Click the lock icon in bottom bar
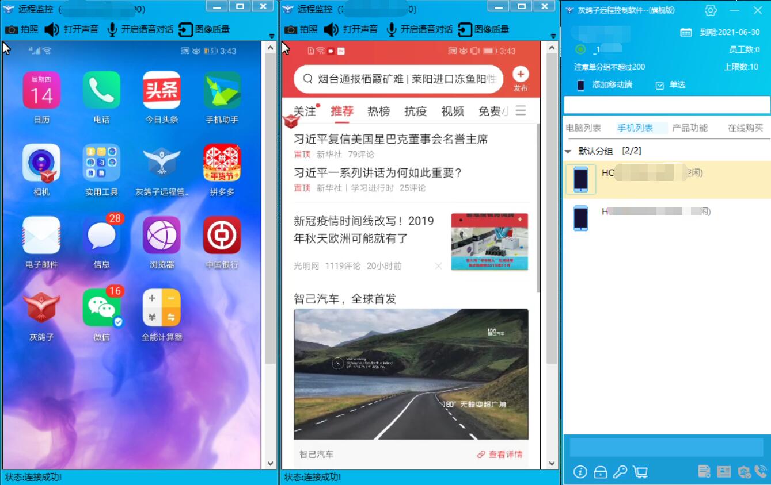Viewport: 771px width, 485px height. click(x=601, y=472)
